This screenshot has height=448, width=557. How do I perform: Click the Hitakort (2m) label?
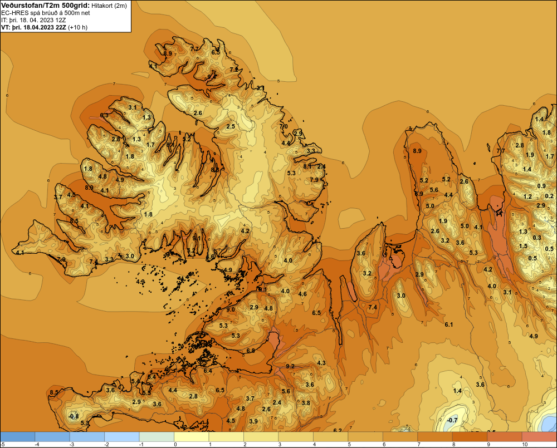coord(109,6)
